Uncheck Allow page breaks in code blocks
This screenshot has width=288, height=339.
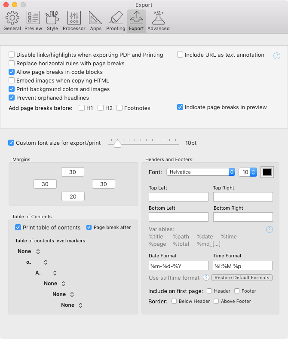click(12, 72)
